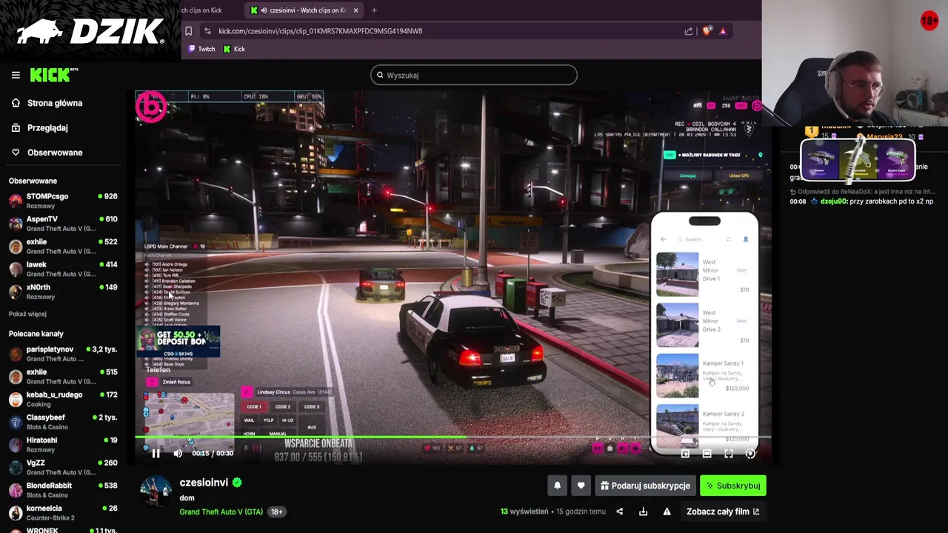
Task: Open recommended channel BlondeRabbit
Action: (x=63, y=490)
